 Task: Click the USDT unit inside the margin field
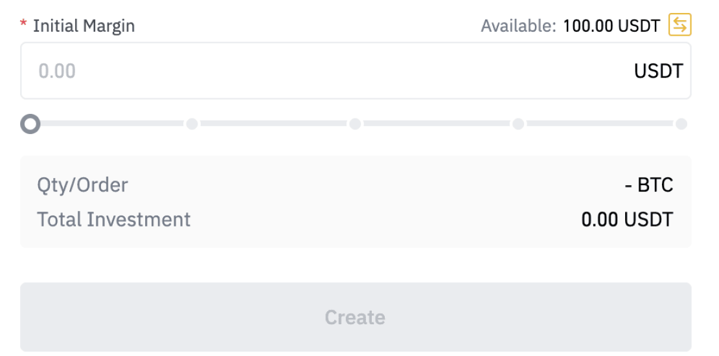click(658, 71)
